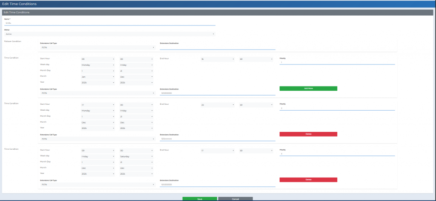This screenshot has width=436, height=201.
Task: Expand Failover Condition Extensions Call Type dropdown
Action: pyautogui.click(x=97, y=47)
